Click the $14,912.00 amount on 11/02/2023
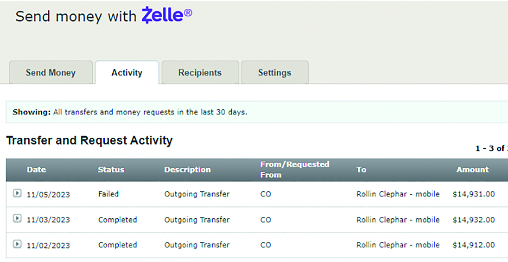This screenshot has height=262, width=508. (474, 245)
